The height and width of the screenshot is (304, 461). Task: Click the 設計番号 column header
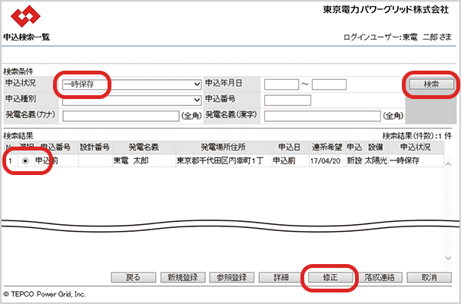[95, 147]
